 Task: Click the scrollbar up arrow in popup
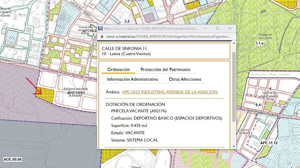pos(234,43)
